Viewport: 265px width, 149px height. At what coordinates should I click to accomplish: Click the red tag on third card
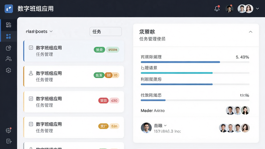click(x=104, y=101)
